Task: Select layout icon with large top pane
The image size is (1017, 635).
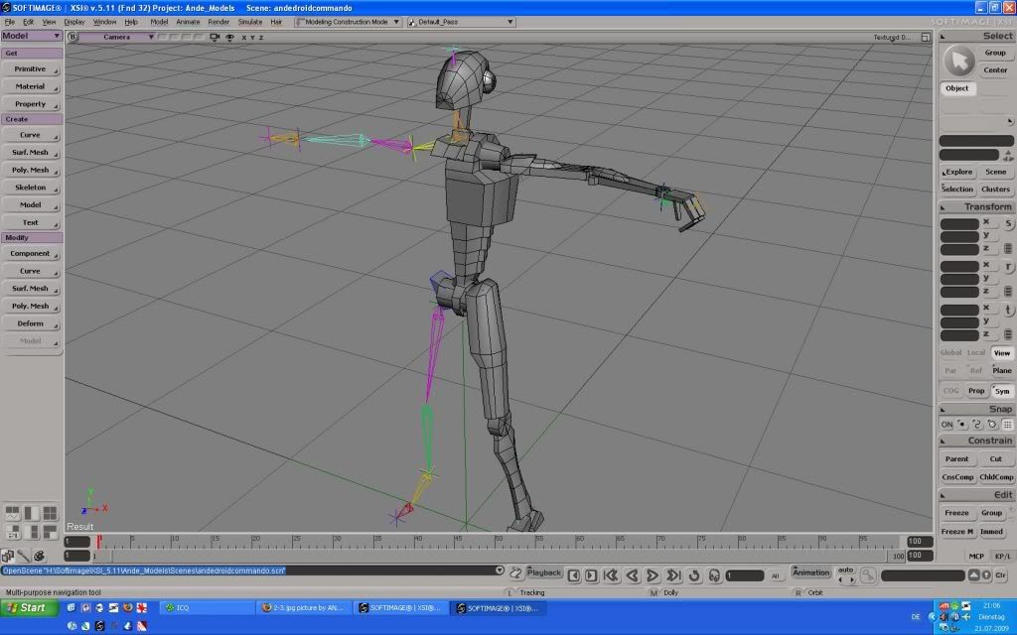Action: click(50, 532)
